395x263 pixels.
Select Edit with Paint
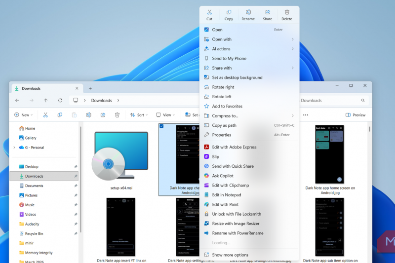click(249, 204)
